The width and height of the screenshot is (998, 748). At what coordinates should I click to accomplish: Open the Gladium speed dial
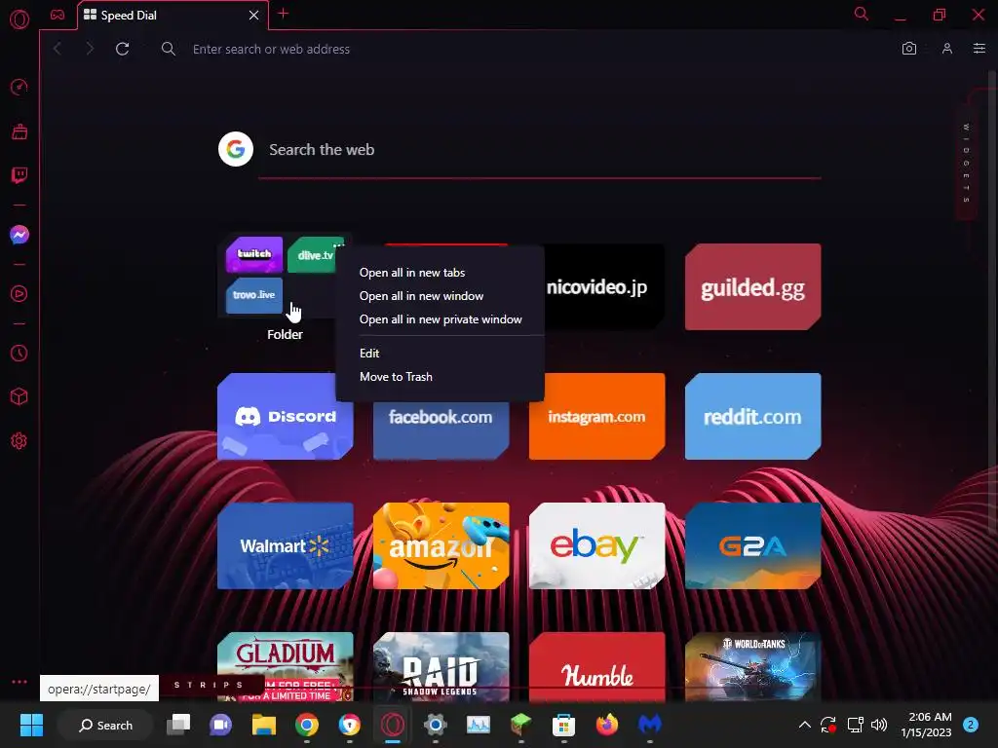click(x=286, y=655)
